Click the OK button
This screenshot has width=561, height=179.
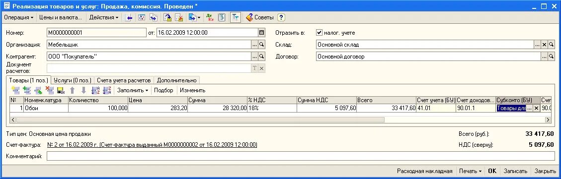(492, 171)
